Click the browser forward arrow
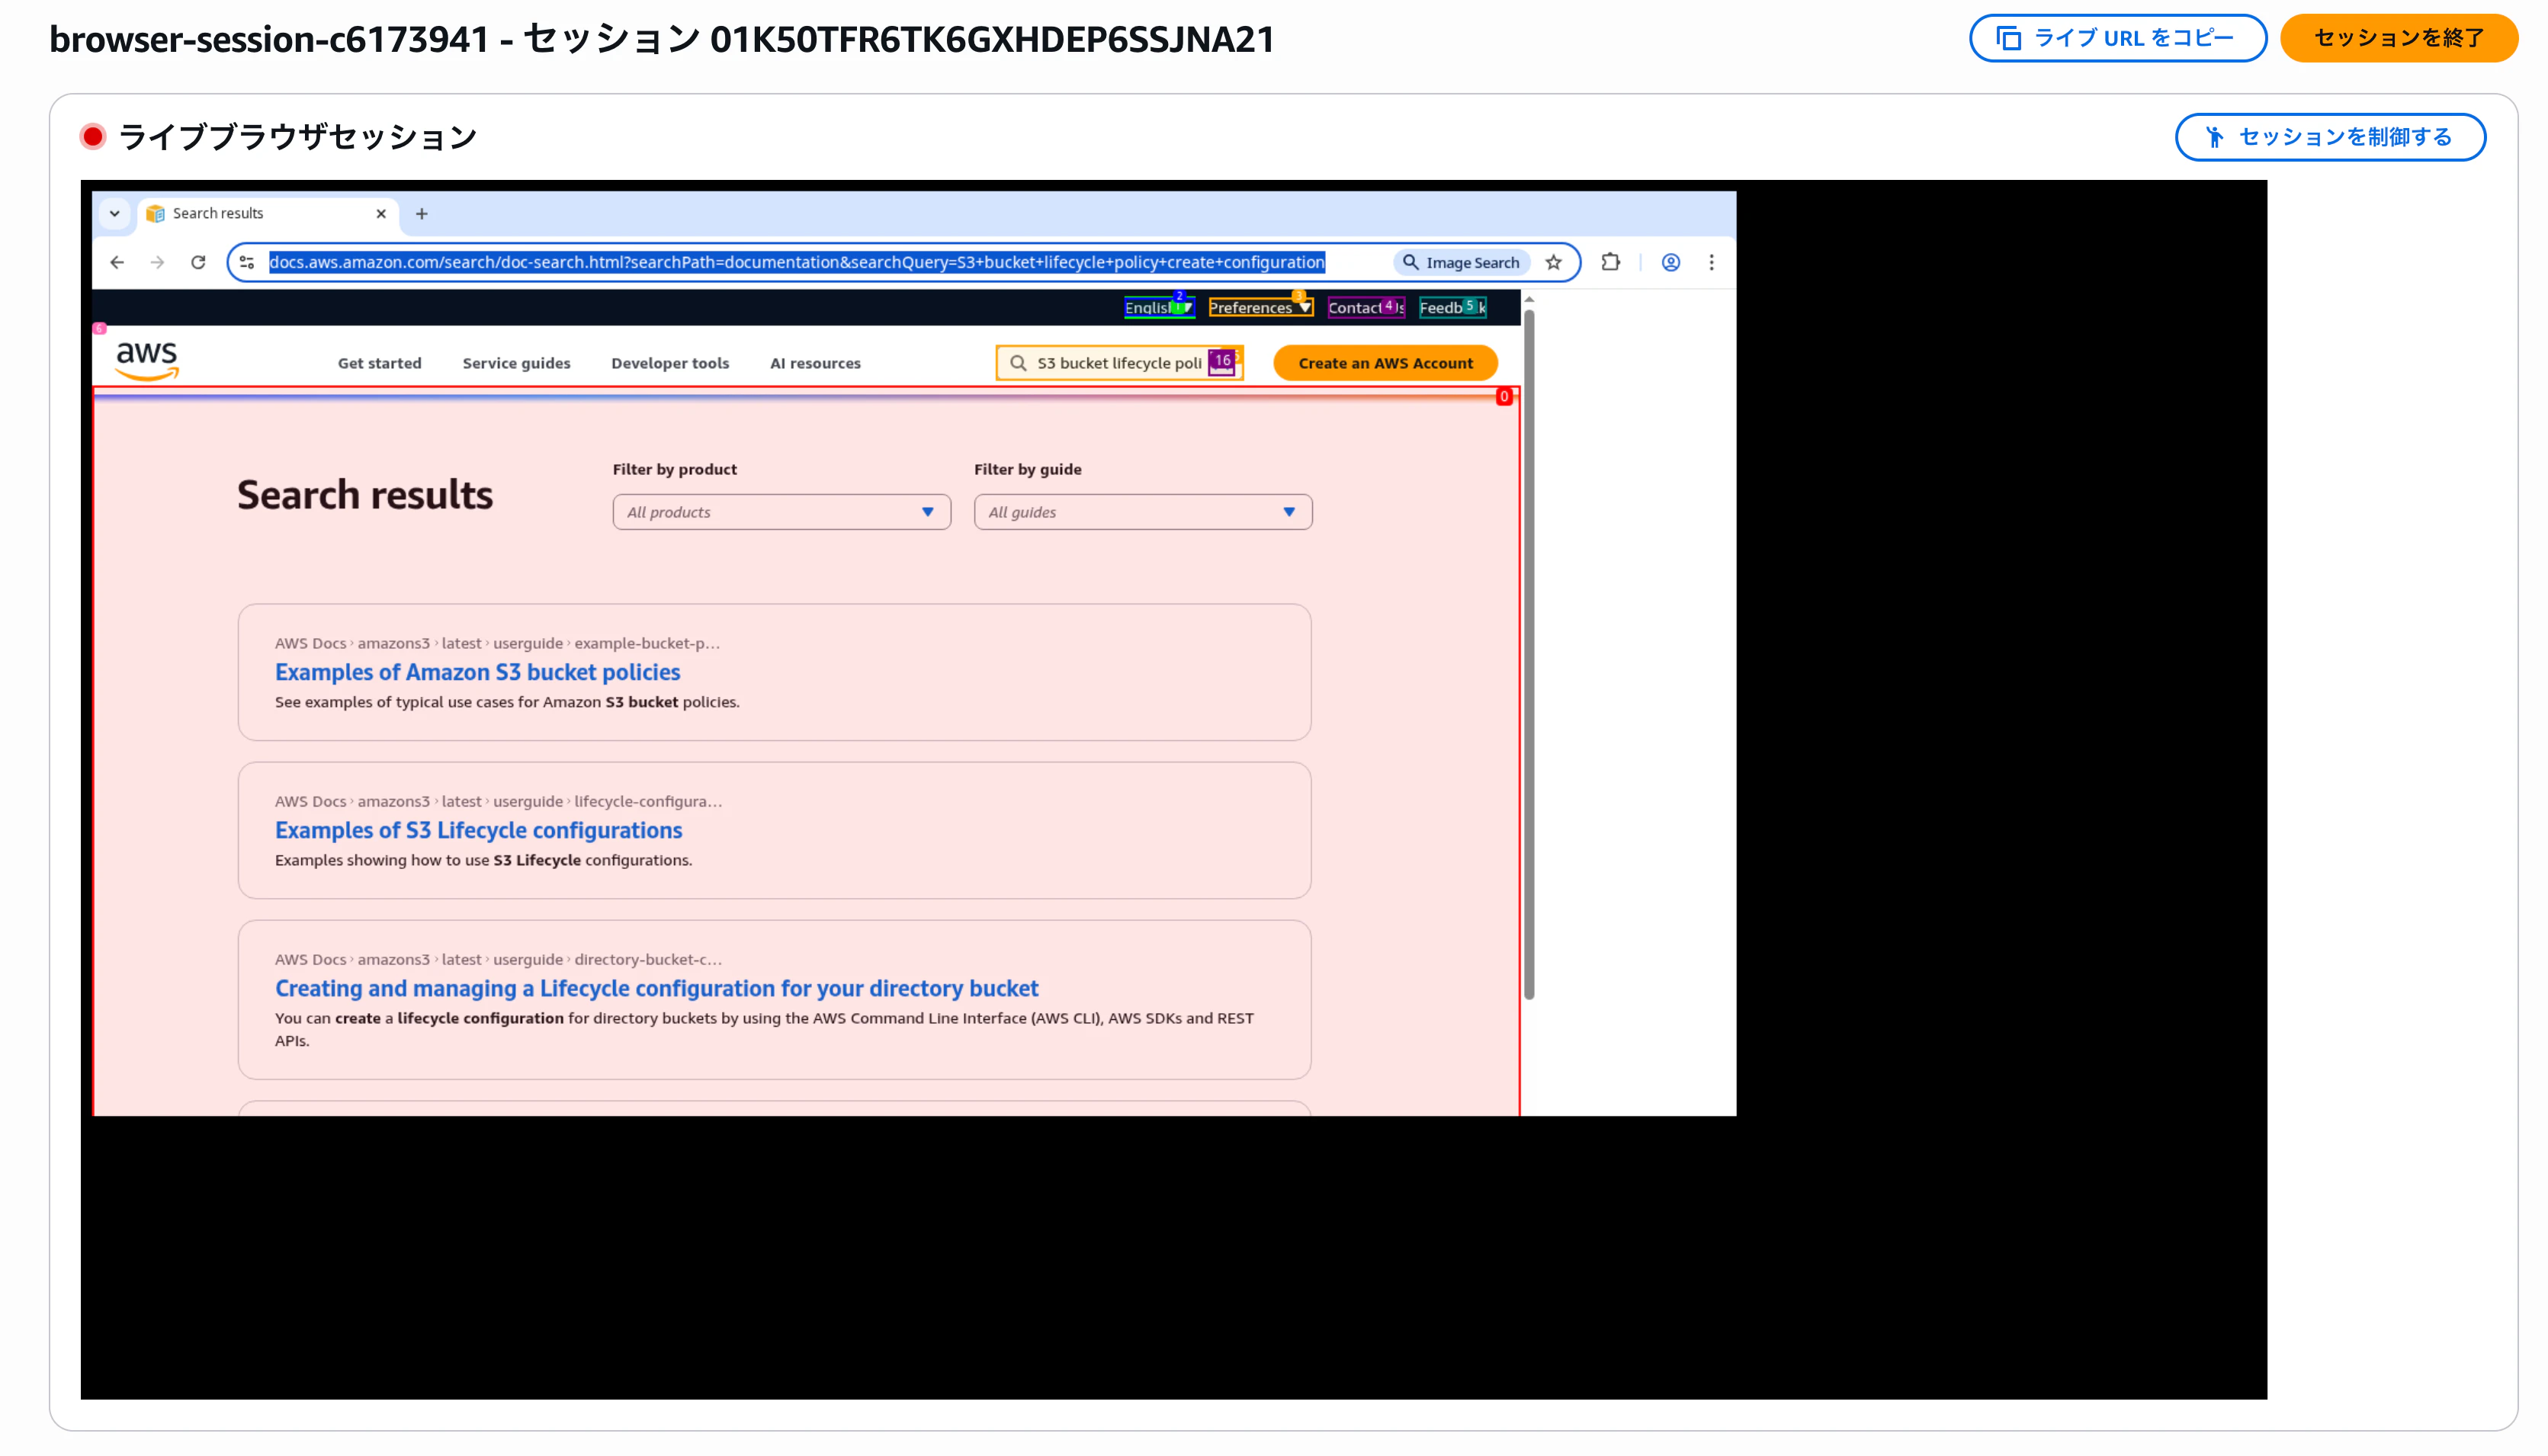 (157, 263)
